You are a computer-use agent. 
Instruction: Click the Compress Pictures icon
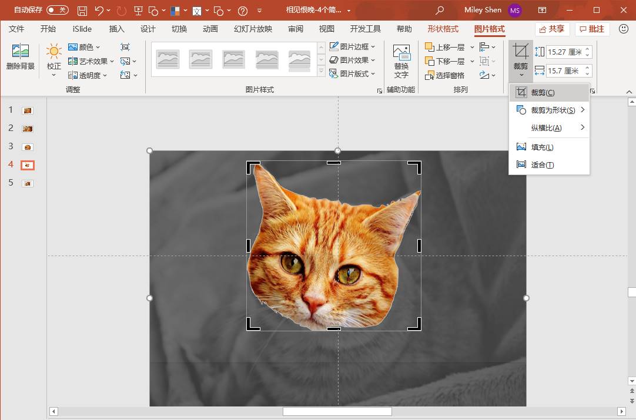pos(125,47)
